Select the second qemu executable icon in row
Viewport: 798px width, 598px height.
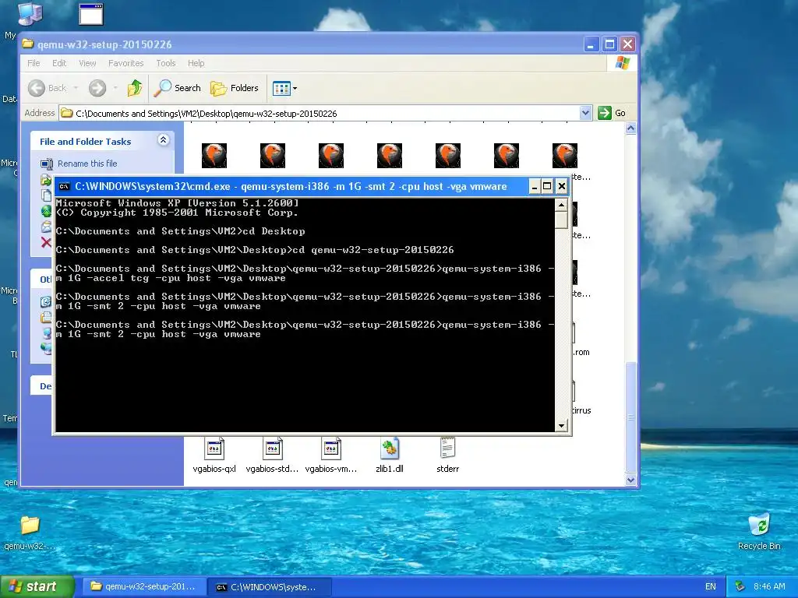tap(272, 156)
